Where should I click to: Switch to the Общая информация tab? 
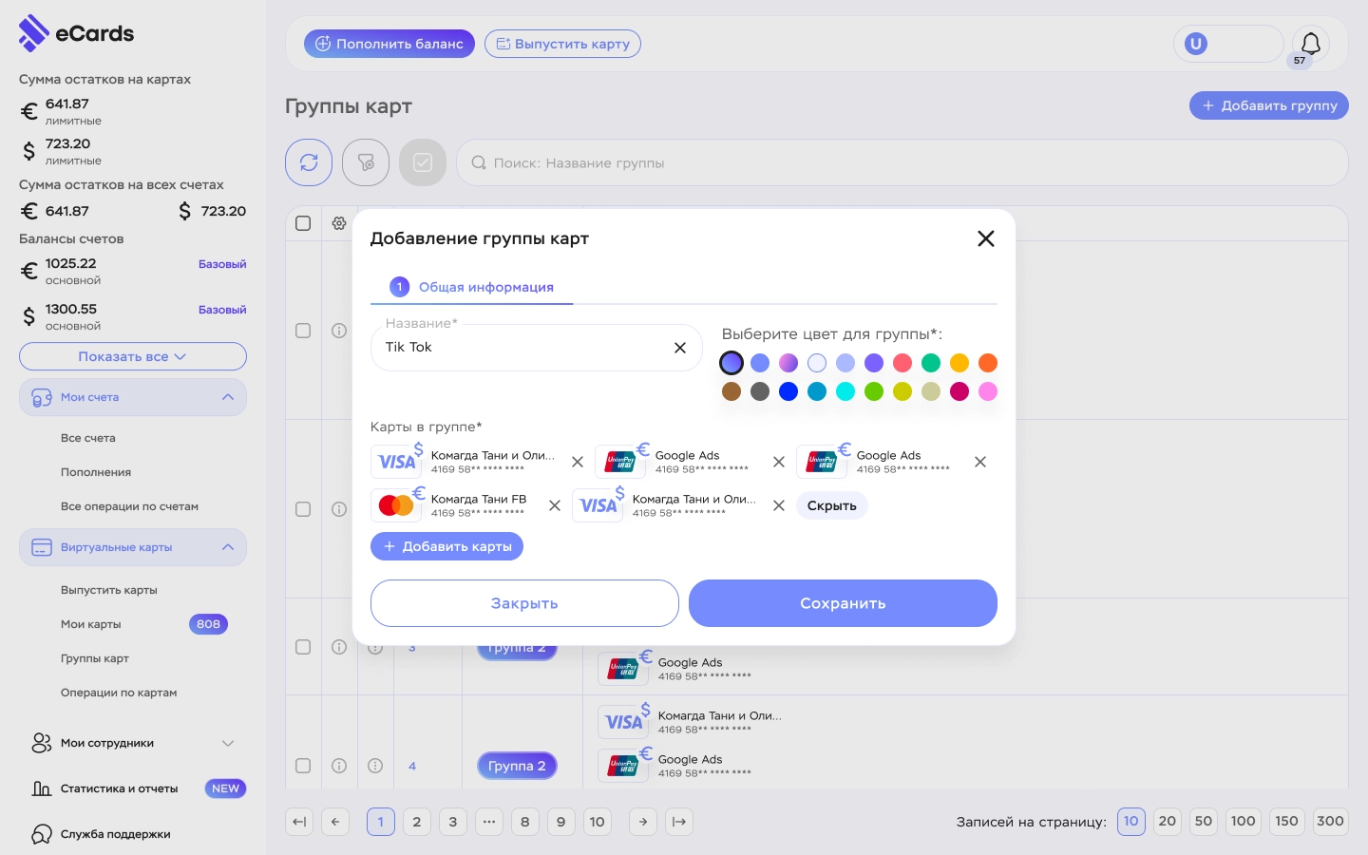[x=472, y=287]
